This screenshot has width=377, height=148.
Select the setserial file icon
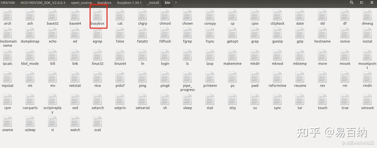pyautogui.click(x=143, y=100)
